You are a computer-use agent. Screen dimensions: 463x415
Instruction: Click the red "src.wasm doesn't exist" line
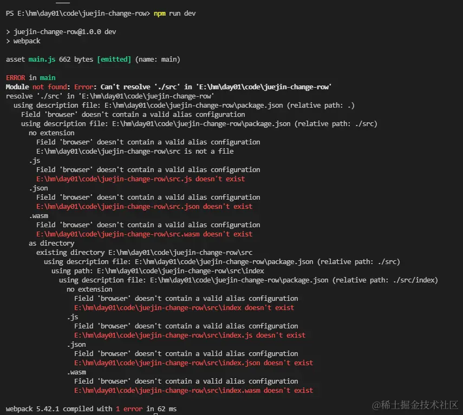(x=145, y=234)
